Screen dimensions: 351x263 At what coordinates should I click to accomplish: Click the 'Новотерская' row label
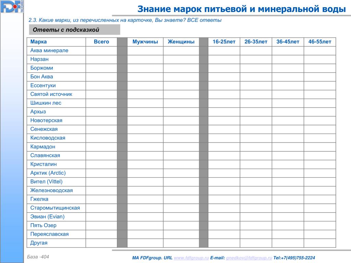[46, 120]
